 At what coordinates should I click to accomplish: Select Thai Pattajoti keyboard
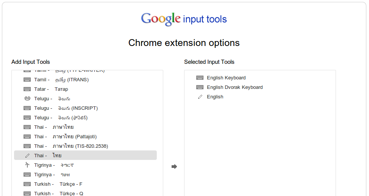pyautogui.click(x=85, y=136)
